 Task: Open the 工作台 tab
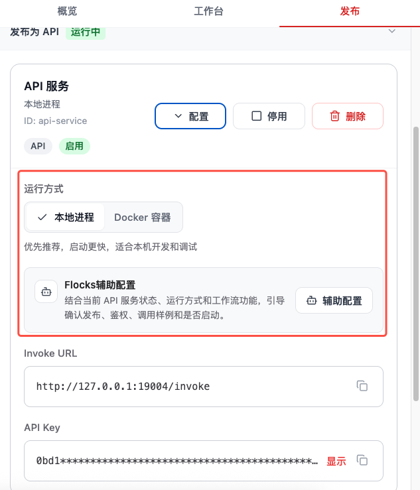(208, 11)
